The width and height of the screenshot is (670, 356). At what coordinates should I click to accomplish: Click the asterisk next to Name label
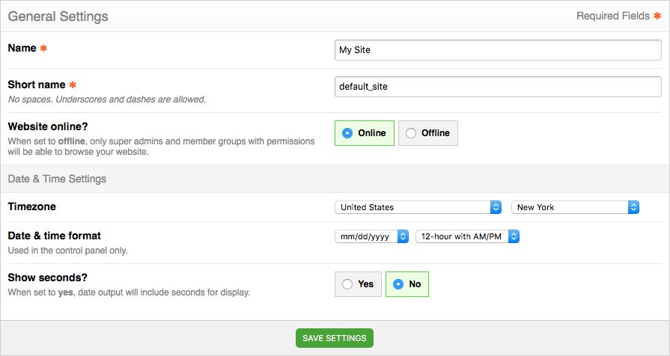tap(43, 48)
